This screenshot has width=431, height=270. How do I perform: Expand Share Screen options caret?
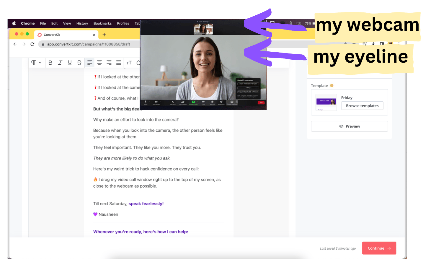coord(197,102)
